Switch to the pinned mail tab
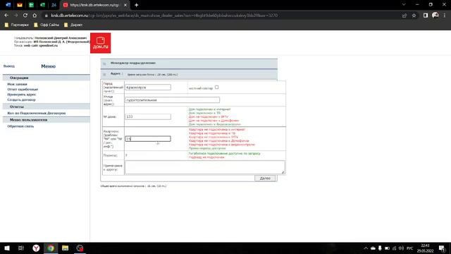Screen dimensions: 451x254 (20, 5)
